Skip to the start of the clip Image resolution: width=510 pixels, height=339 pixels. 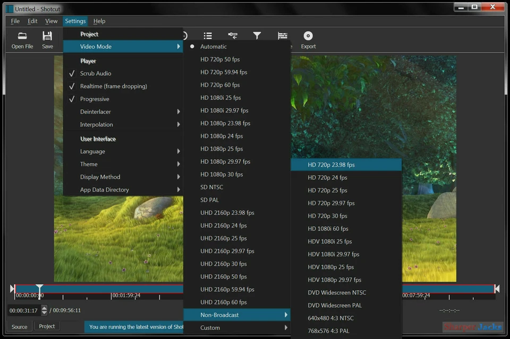[x=12, y=289]
